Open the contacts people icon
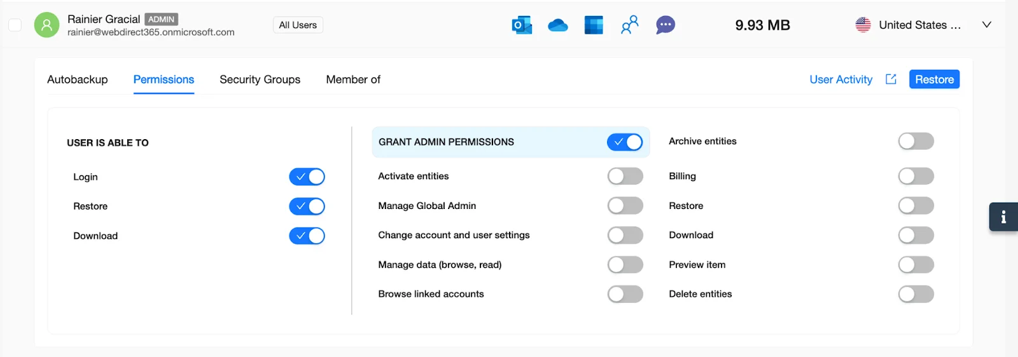Viewport: 1018px width, 357px height. coord(629,25)
